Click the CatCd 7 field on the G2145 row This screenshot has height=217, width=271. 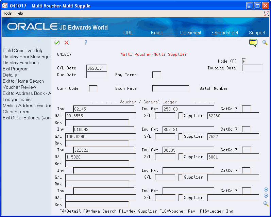click(246, 109)
